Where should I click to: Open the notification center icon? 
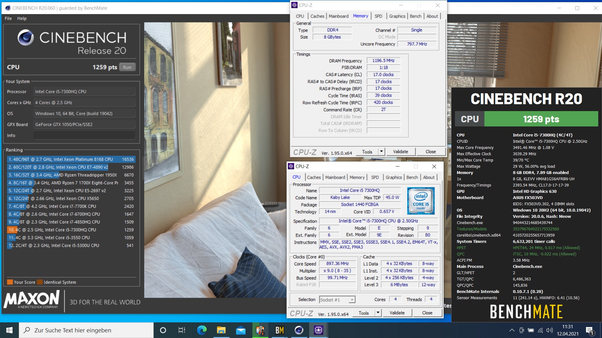point(589,330)
